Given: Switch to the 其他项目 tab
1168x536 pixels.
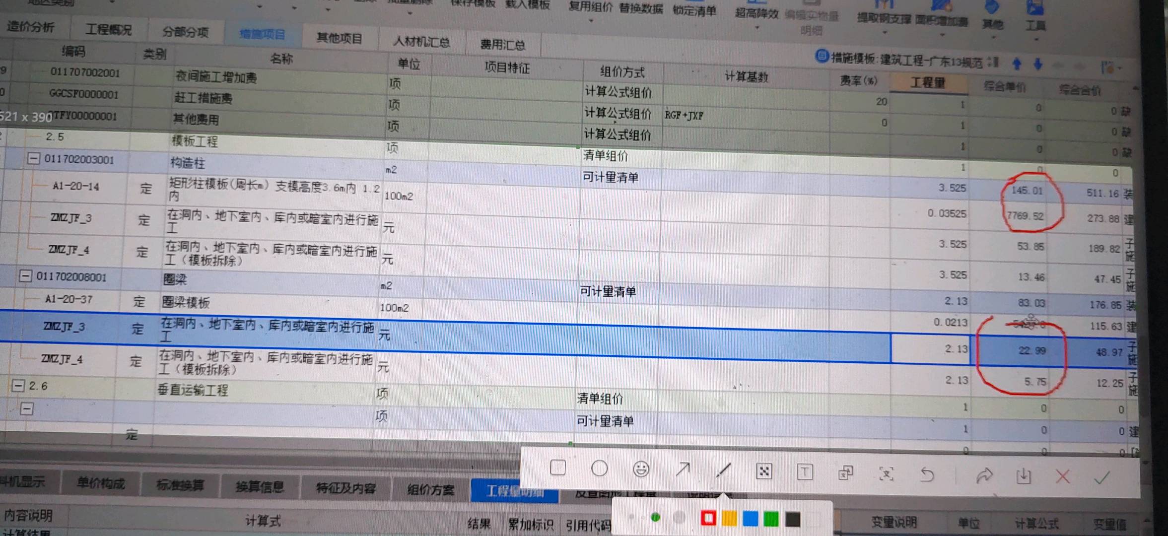Looking at the screenshot, I should click(x=340, y=38).
